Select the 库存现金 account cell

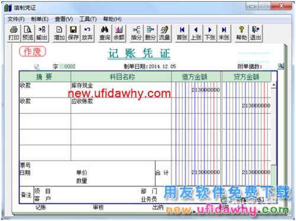tap(121, 90)
